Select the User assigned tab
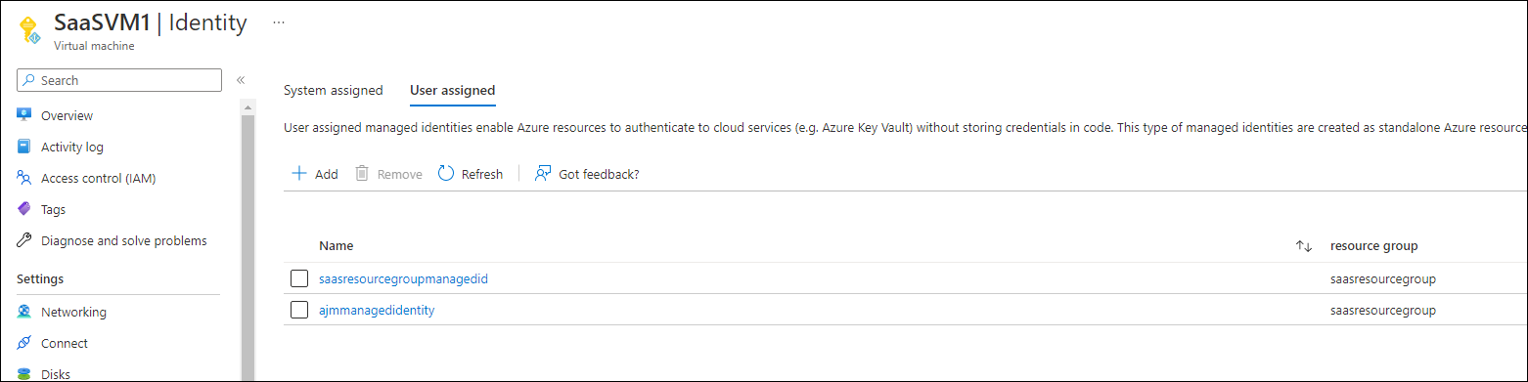The height and width of the screenshot is (382, 1528). pos(452,91)
